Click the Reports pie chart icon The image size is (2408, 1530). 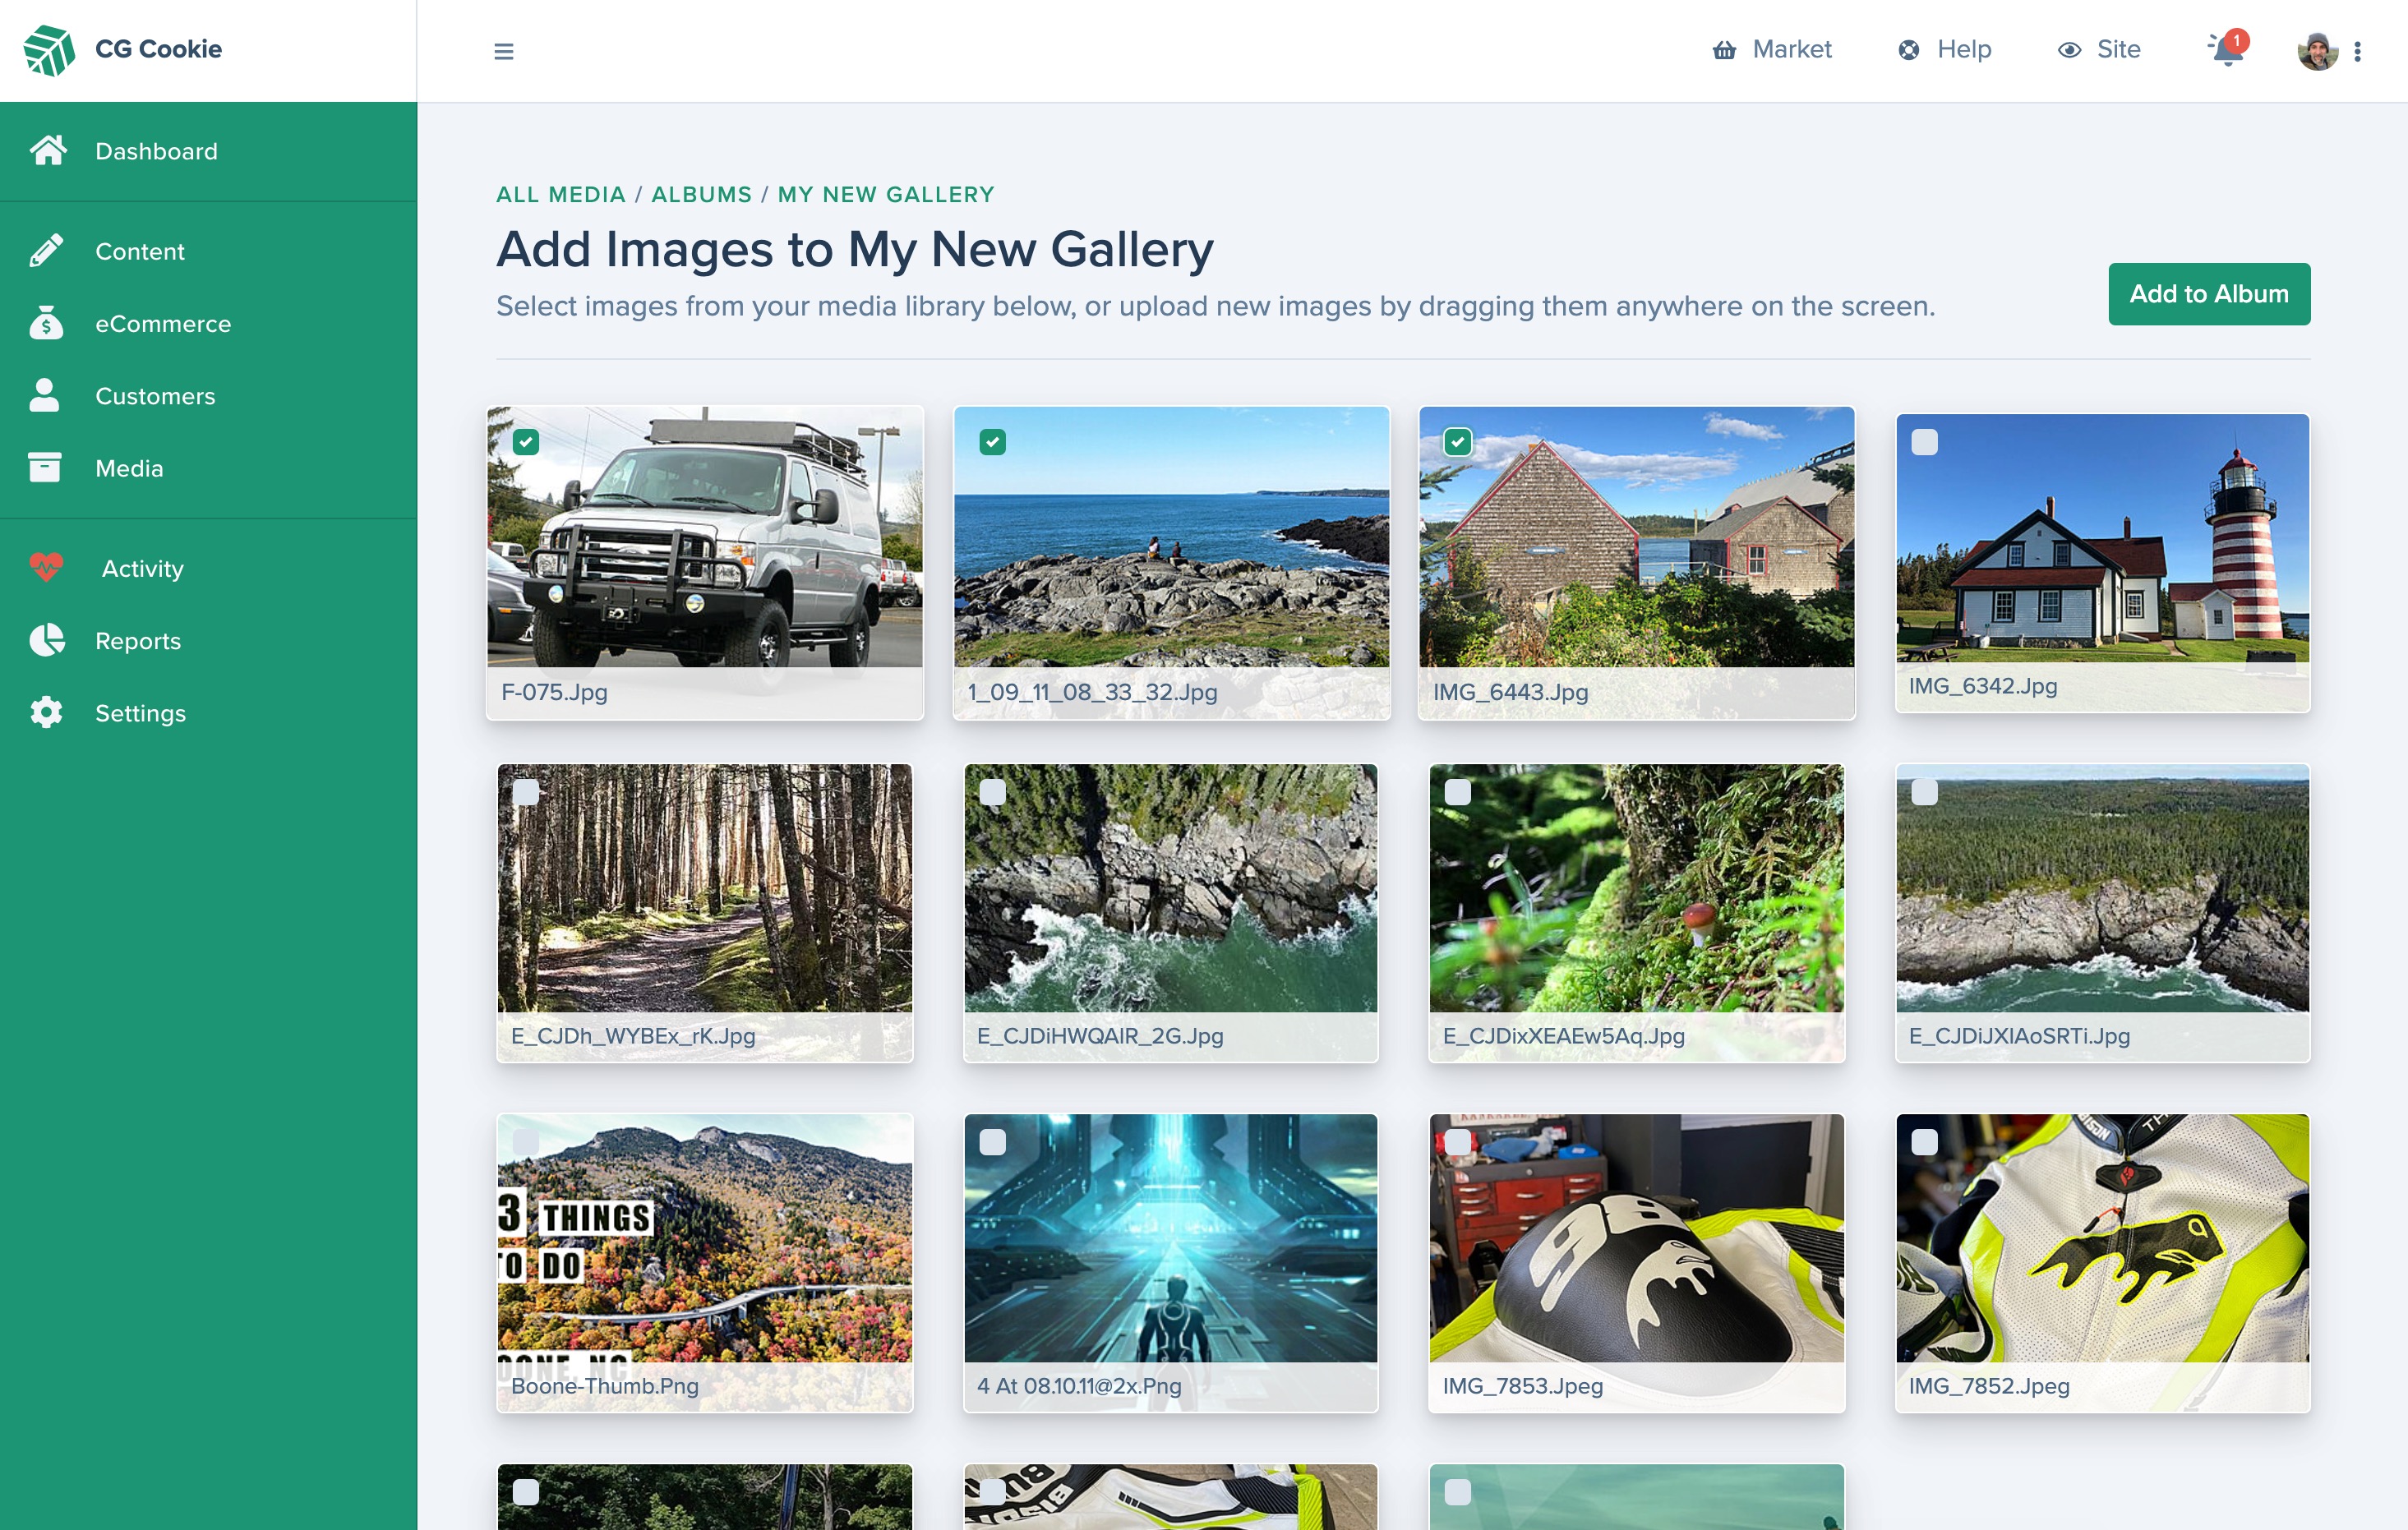[x=46, y=640]
